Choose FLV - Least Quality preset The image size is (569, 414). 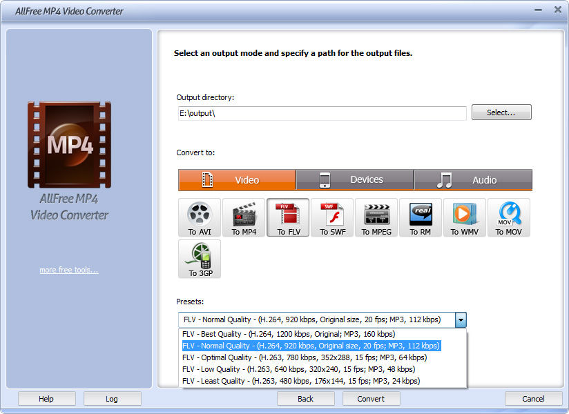coord(322,381)
